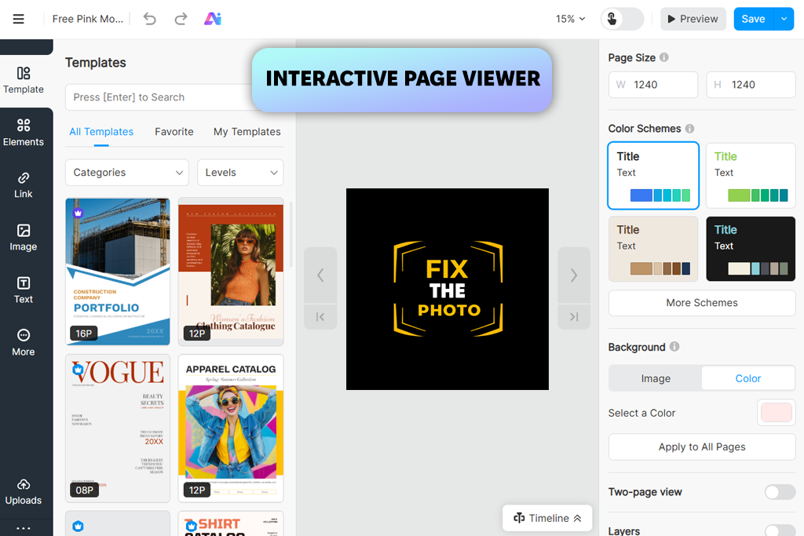Viewport: 804px width, 536px height.
Task: Choose the brown beige color scheme
Action: click(x=653, y=249)
